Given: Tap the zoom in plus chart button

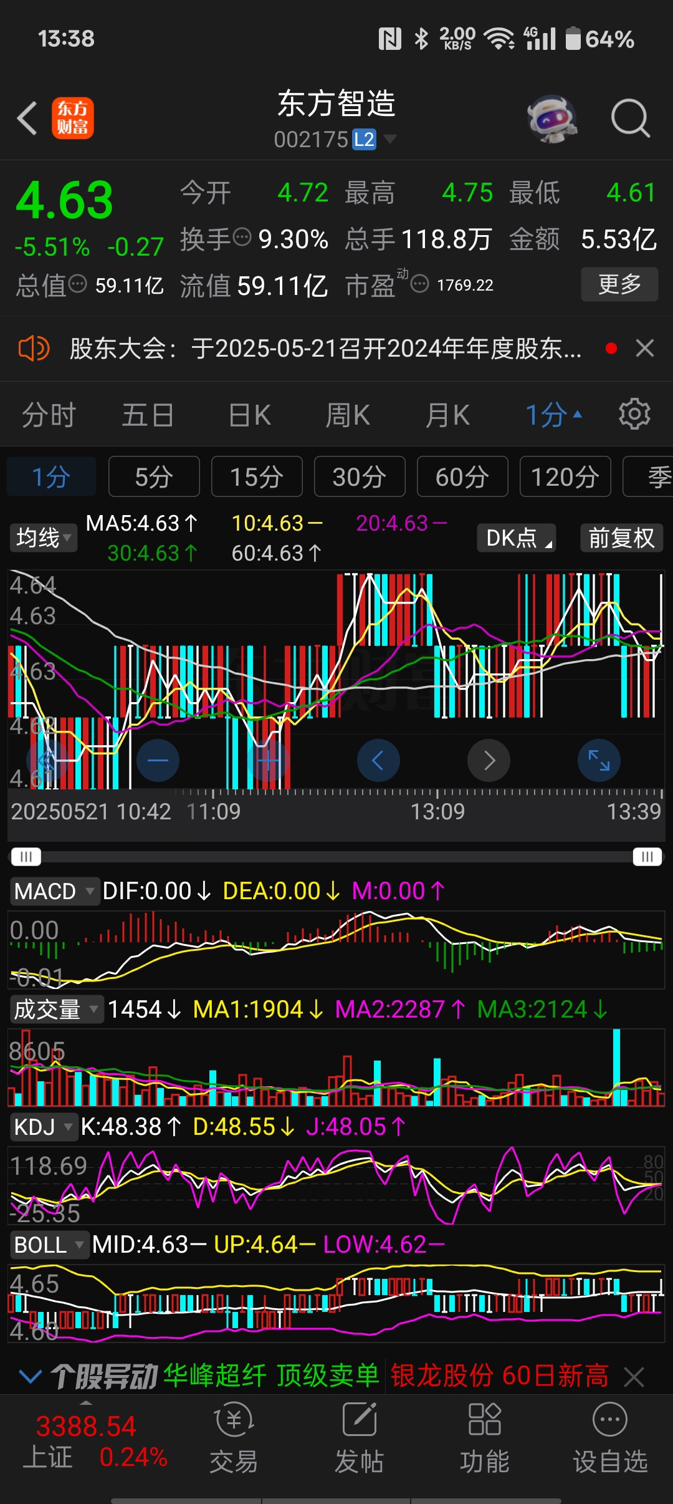Looking at the screenshot, I should coord(268,760).
